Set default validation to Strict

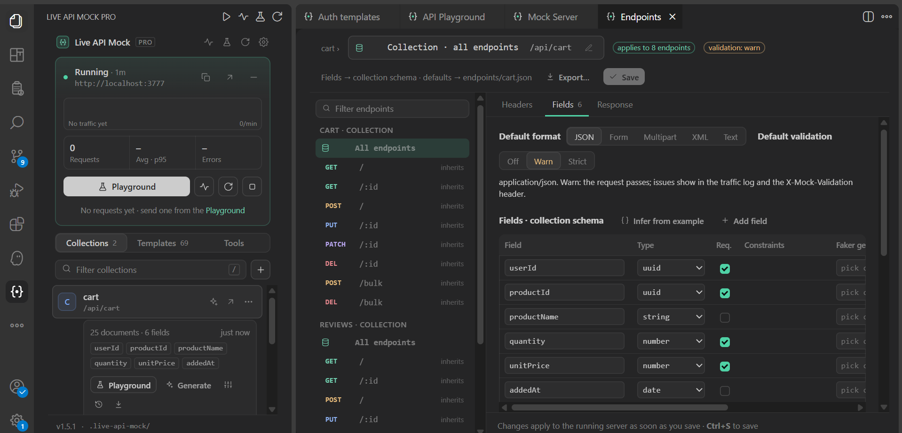coord(577,162)
